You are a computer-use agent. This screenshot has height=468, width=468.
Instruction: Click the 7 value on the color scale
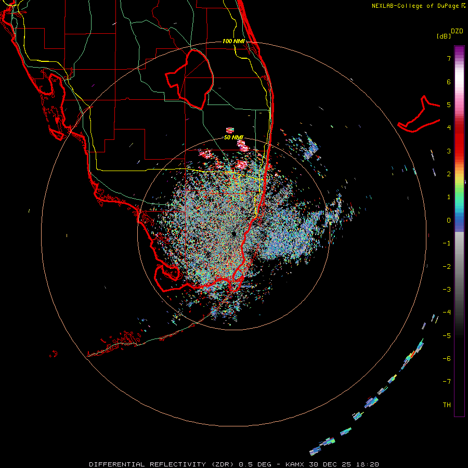(x=449, y=58)
